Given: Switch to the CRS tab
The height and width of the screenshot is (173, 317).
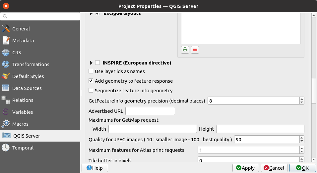Looking at the screenshot, I should coord(40,52).
